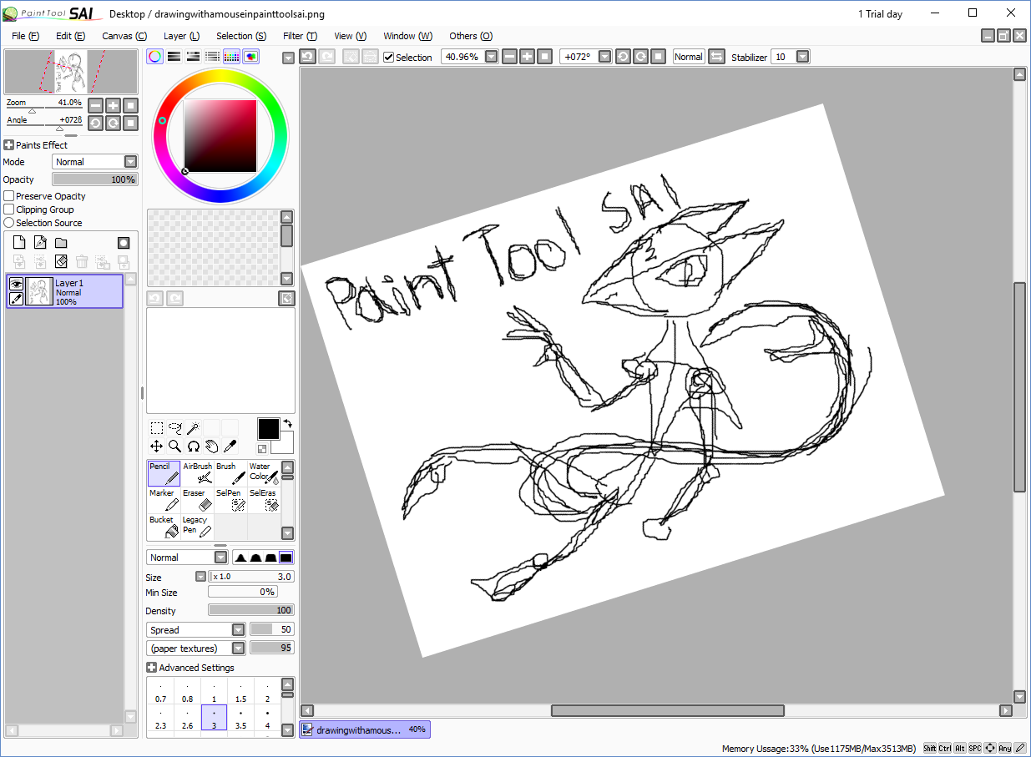Click the undo arrow in top toolbar

pos(307,57)
